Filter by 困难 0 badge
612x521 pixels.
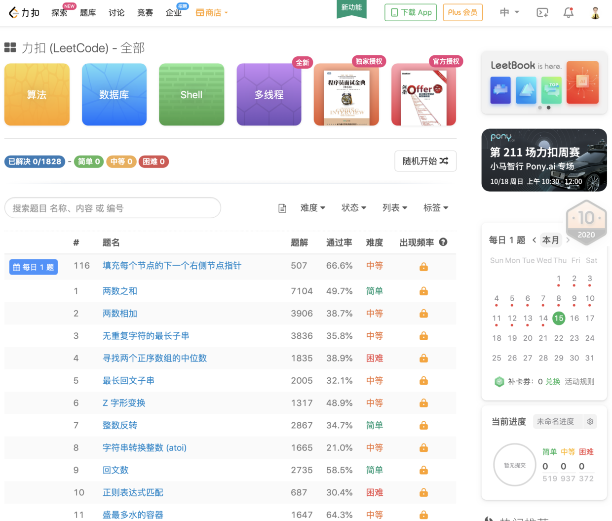(x=153, y=161)
